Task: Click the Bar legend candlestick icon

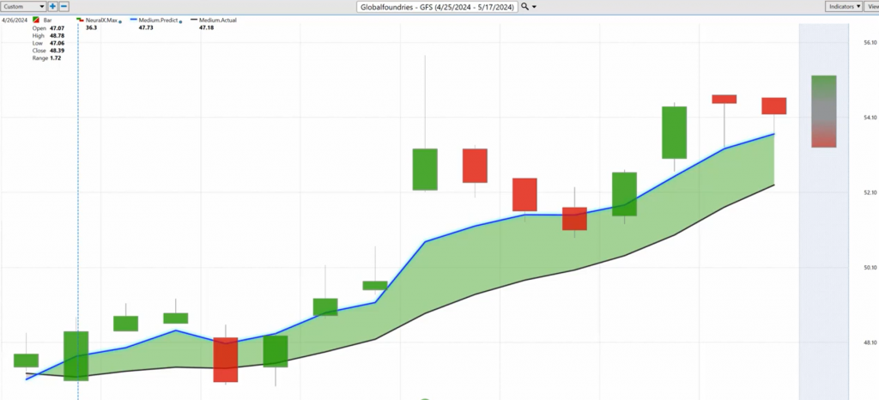Action: pyautogui.click(x=34, y=18)
